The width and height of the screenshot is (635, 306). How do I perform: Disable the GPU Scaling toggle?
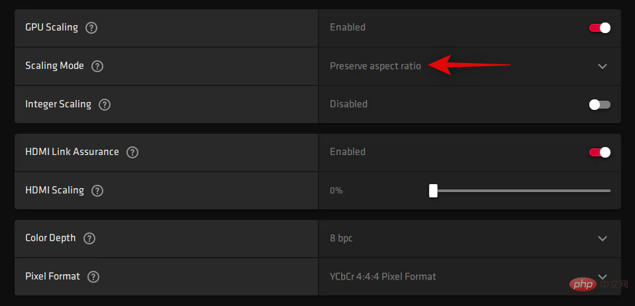coord(599,28)
